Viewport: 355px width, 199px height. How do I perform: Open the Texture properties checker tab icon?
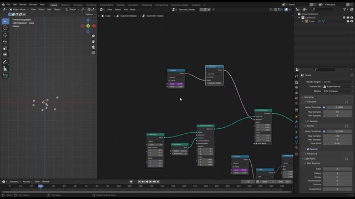pyautogui.click(x=296, y=154)
